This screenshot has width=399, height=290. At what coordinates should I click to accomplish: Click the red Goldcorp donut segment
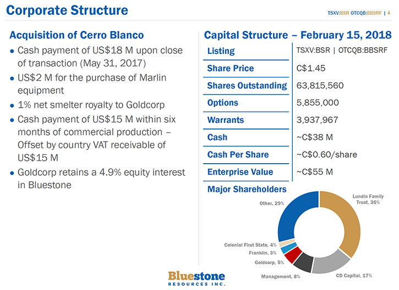[293, 254]
